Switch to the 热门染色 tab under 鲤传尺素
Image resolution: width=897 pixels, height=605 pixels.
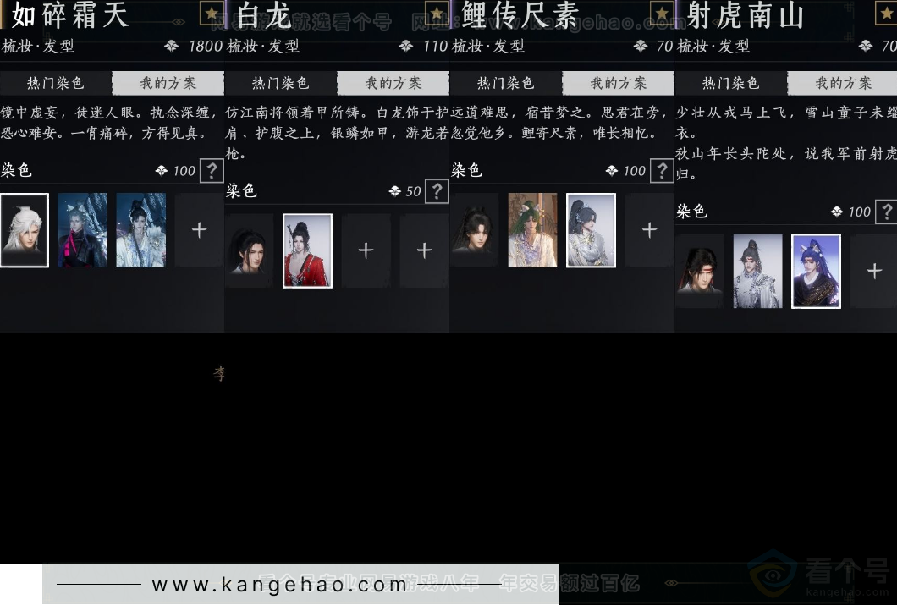click(505, 83)
